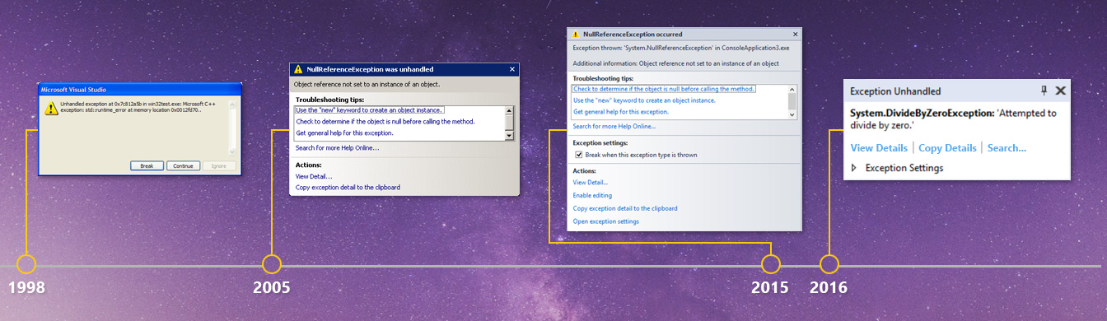
Task: Select 'Use the "new" keyword' tip in unhandled dialog
Action: pos(369,110)
